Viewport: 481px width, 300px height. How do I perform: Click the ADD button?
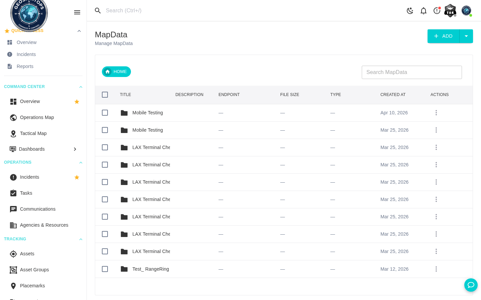[443, 36]
